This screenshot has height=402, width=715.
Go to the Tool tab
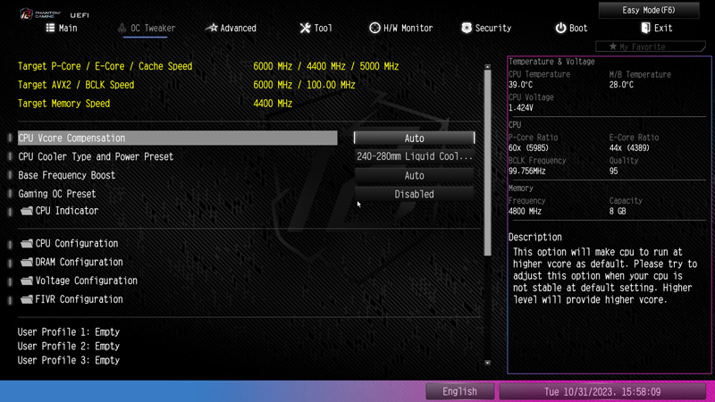[x=316, y=29]
